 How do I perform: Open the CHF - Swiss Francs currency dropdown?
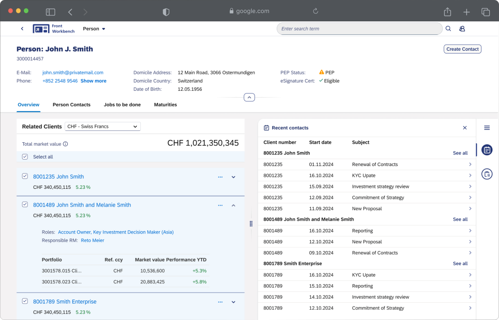pyautogui.click(x=103, y=127)
